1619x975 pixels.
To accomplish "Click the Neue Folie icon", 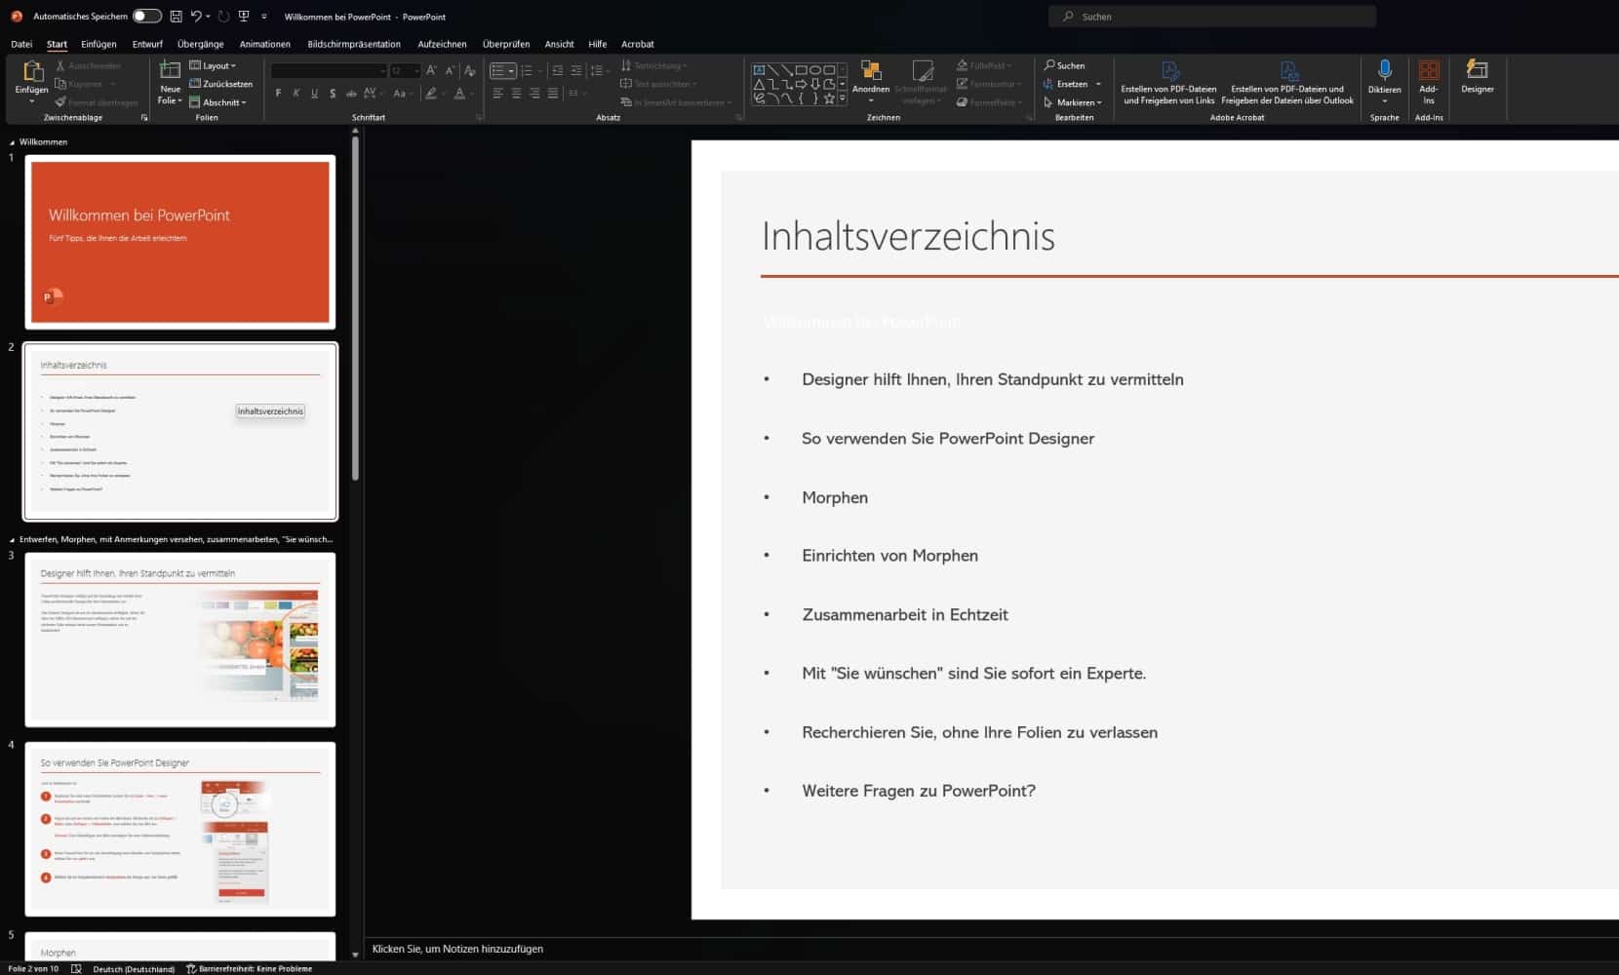I will (x=170, y=70).
